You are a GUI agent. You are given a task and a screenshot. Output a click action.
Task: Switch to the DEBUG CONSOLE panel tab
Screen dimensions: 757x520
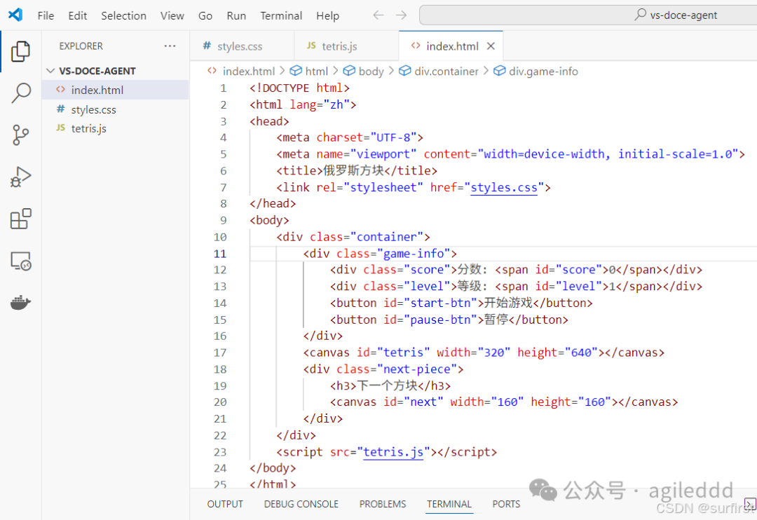point(301,504)
